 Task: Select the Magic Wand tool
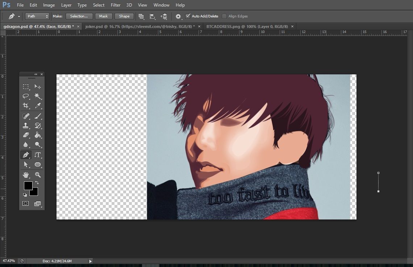coord(38,96)
